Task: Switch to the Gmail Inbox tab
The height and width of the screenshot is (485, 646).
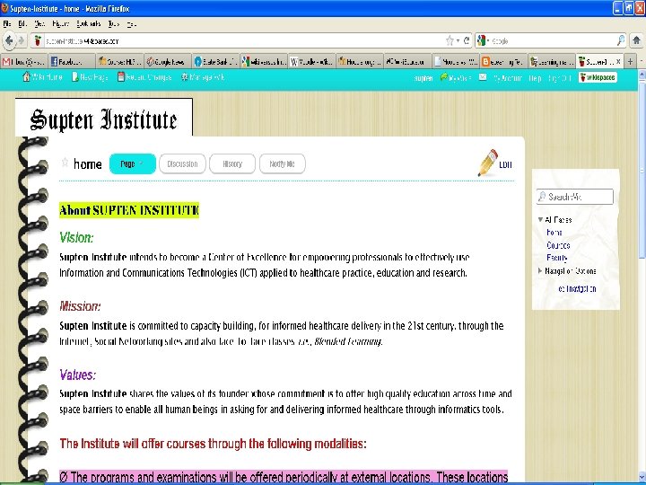Action: coord(24,61)
